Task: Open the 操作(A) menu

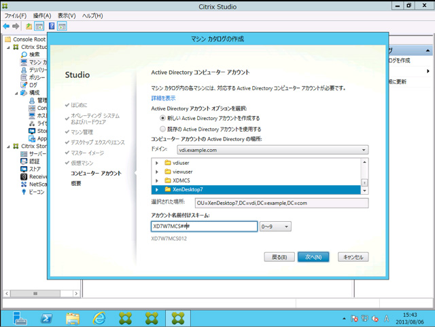Action: click(x=42, y=16)
